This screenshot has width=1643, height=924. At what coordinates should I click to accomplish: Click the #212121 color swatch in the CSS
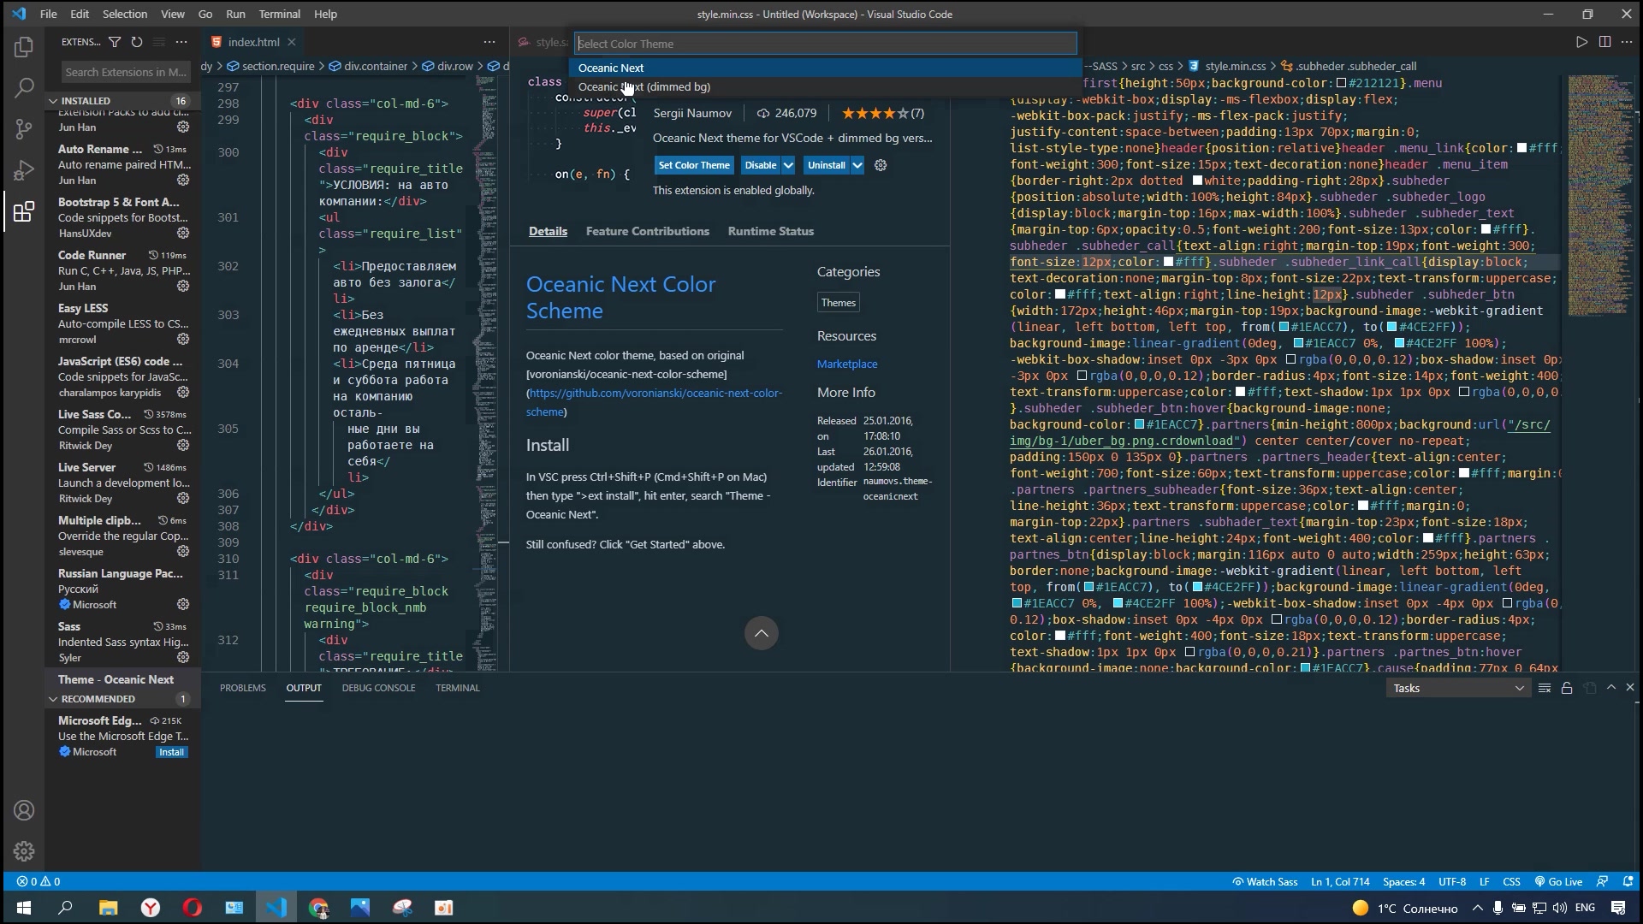[1341, 83]
